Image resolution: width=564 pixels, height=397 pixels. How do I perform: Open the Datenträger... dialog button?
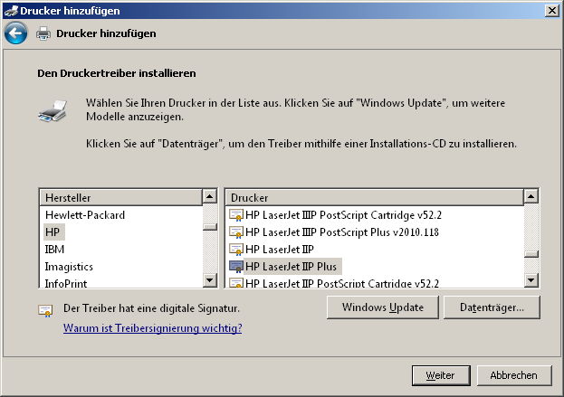tap(492, 307)
